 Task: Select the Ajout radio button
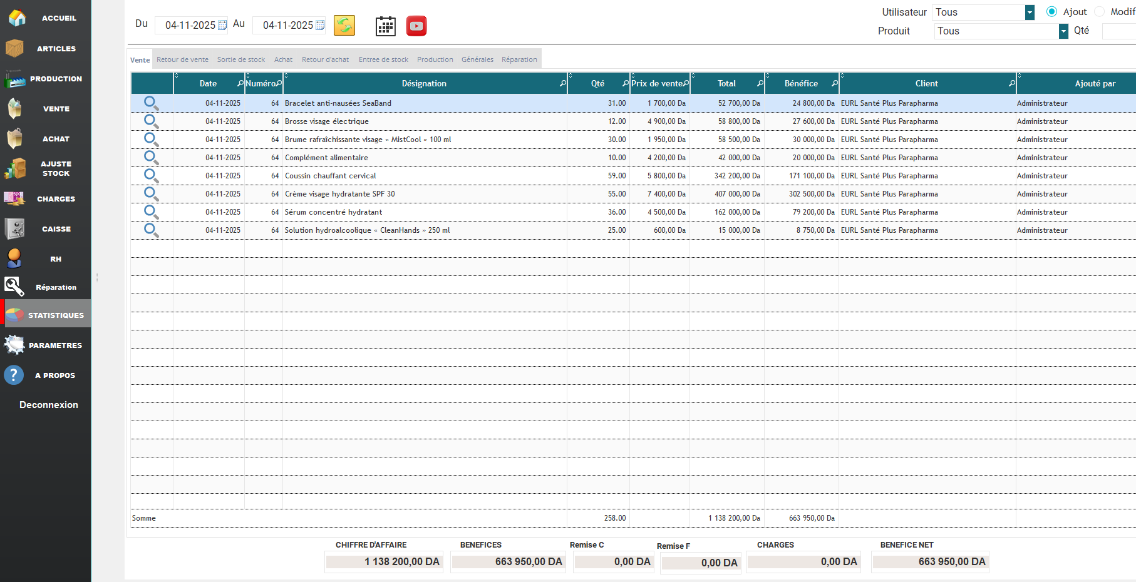pyautogui.click(x=1051, y=12)
